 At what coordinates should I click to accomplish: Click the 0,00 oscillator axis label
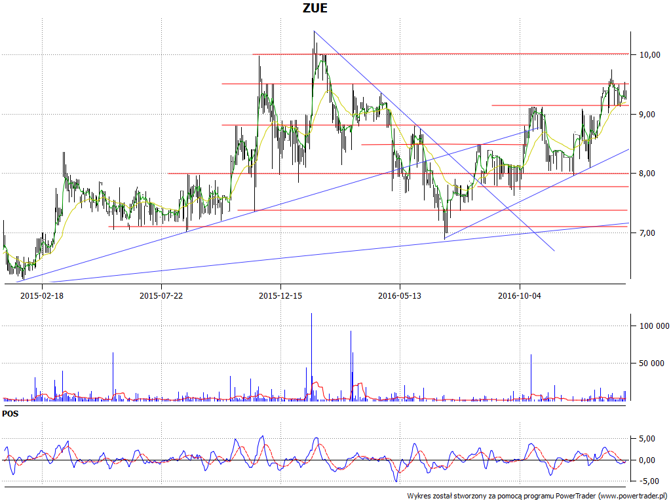coord(647,460)
